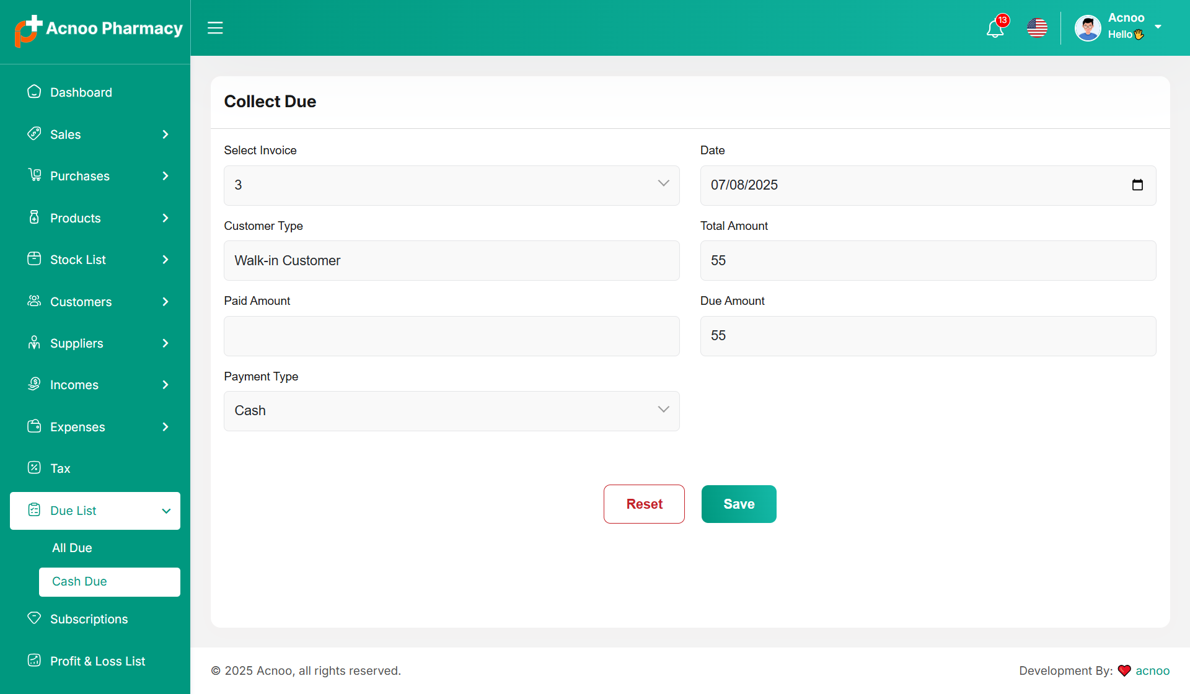Screen dimensions: 1190x694
Task: Open the Acnoo profile dropdown arrow
Action: pos(1158,27)
